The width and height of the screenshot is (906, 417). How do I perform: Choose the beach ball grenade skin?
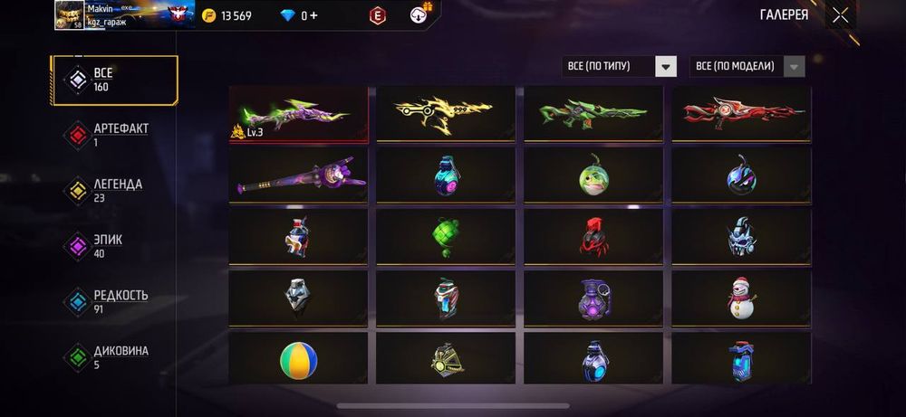298,360
